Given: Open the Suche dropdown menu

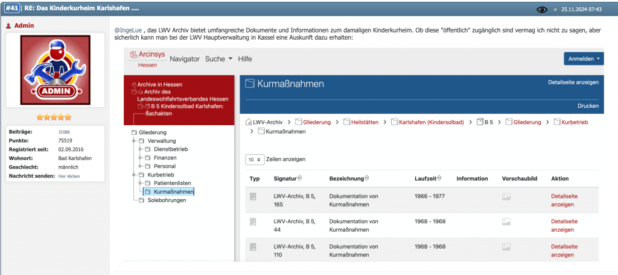Looking at the screenshot, I should (218, 59).
